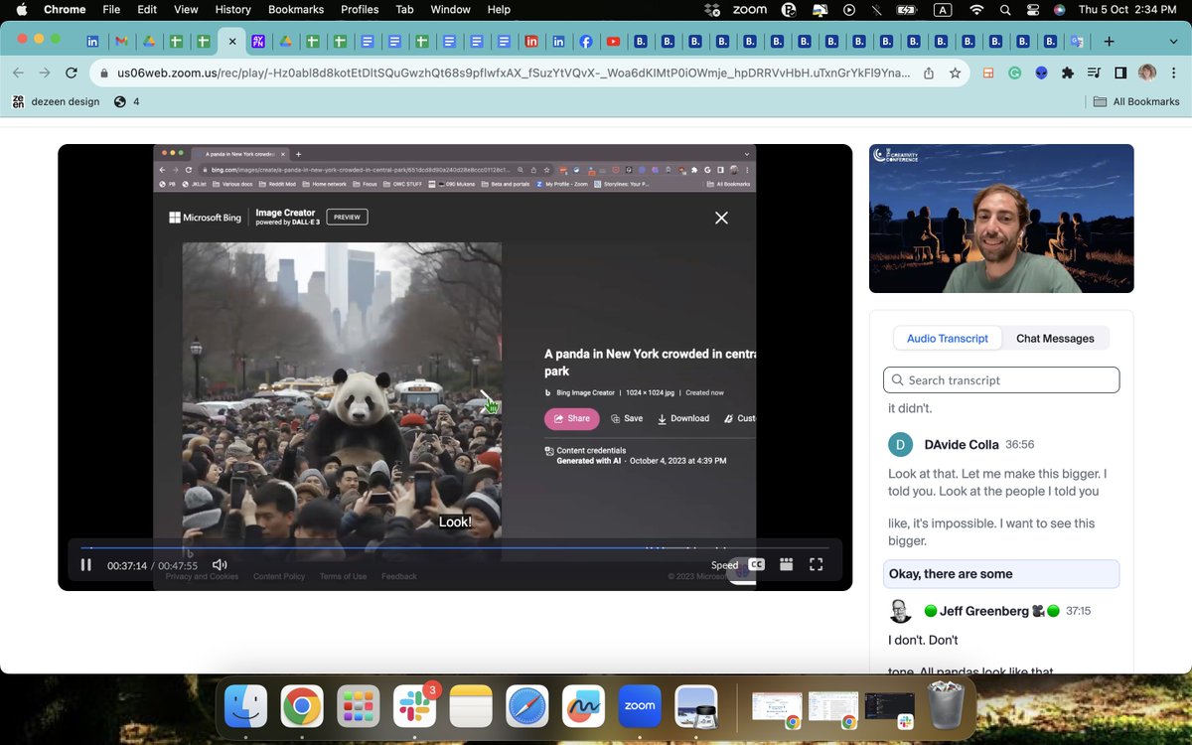Viewport: 1192px width, 745px height.
Task: Click inside the Search transcript field
Action: coord(1001,379)
